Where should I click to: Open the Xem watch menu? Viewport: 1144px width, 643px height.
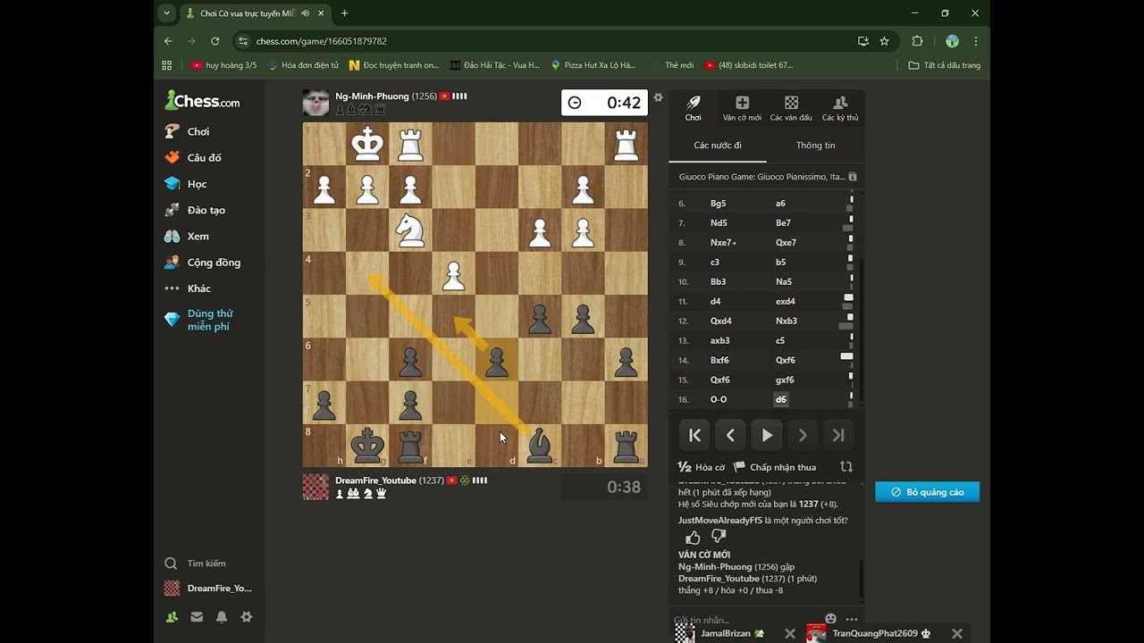pyautogui.click(x=187, y=236)
